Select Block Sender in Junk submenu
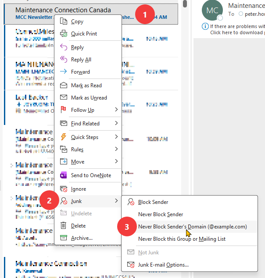Viewport: 265px width, 278px height. 190,202
